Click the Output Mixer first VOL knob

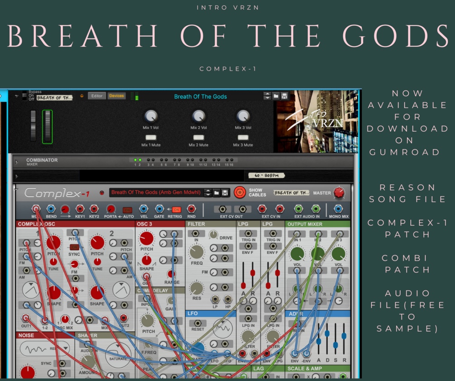click(297, 254)
